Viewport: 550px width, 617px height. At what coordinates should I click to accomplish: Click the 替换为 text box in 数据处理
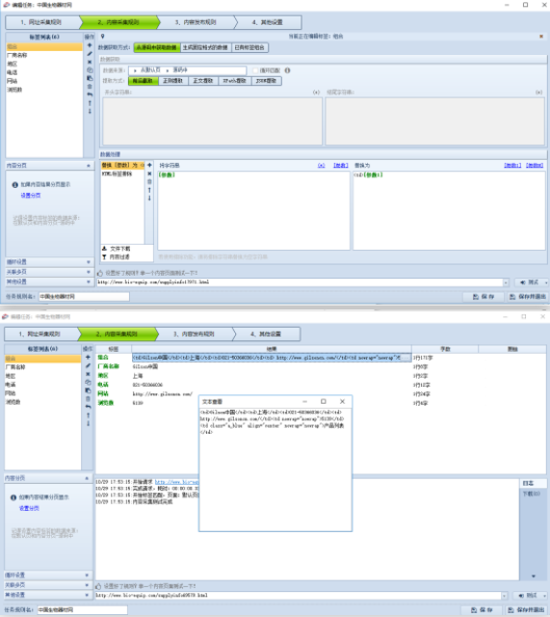449,210
